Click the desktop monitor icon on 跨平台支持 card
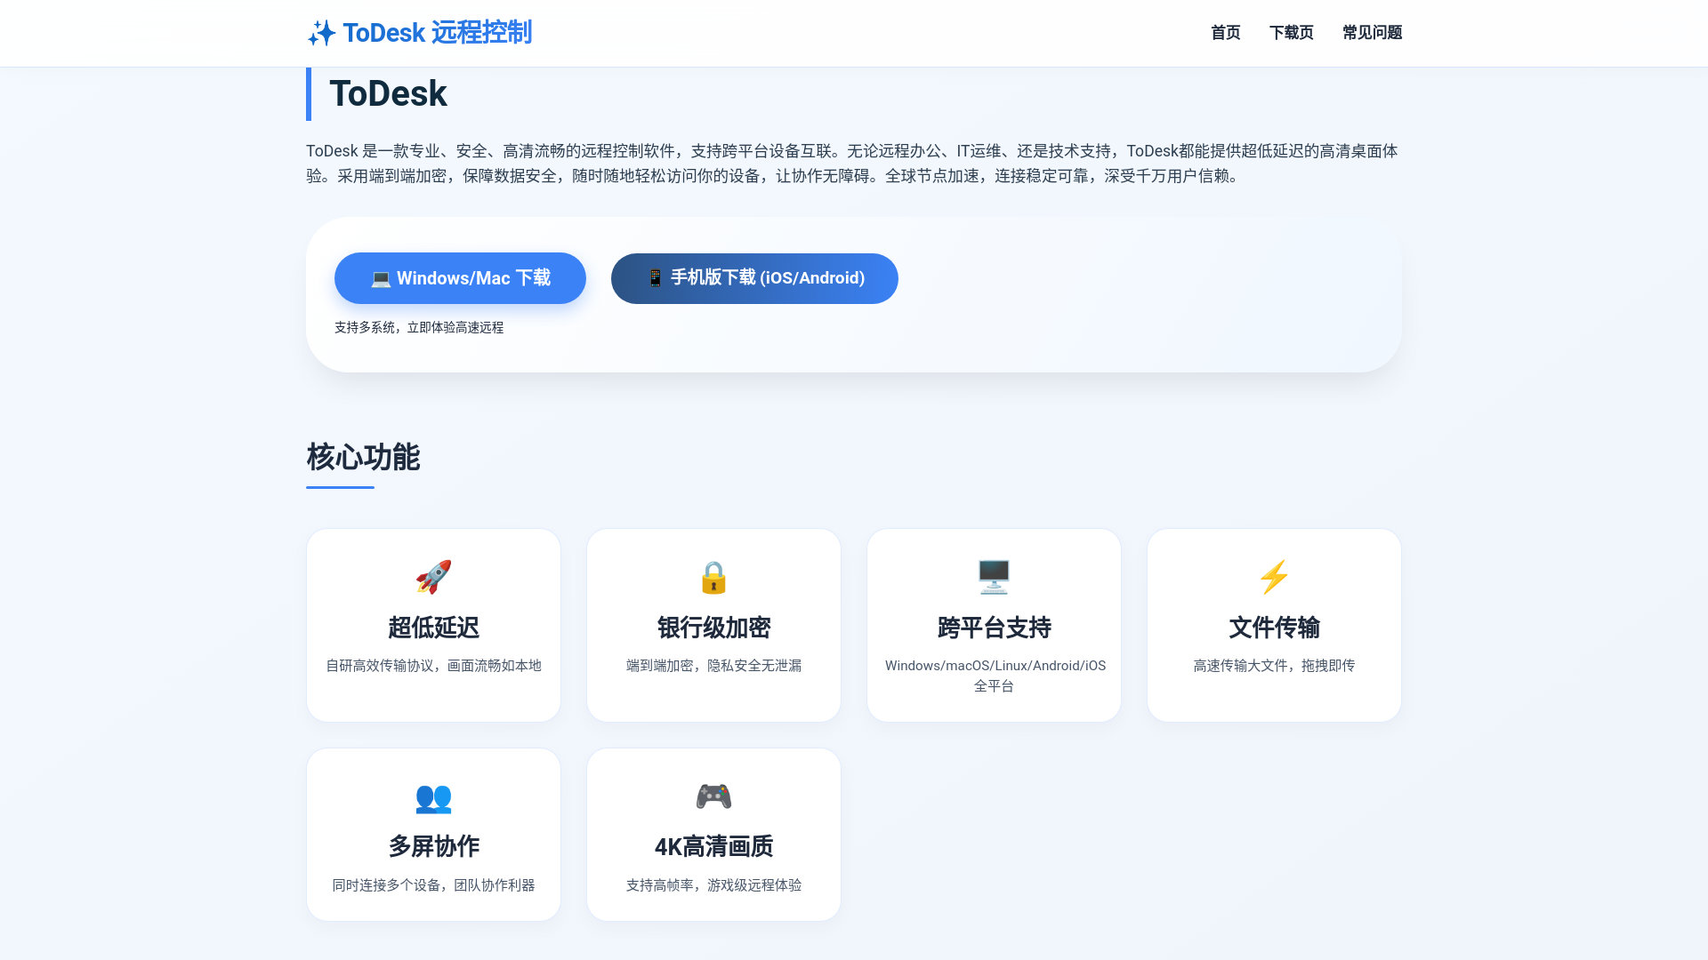Screen dimensions: 1708x960 994,577
